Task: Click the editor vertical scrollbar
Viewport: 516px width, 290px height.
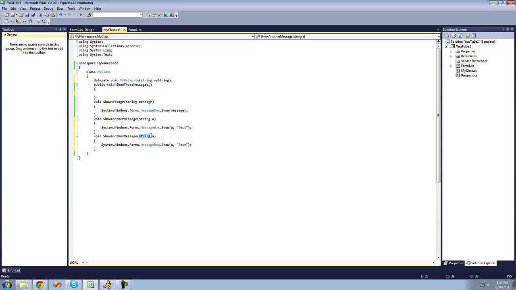Action: [x=438, y=116]
